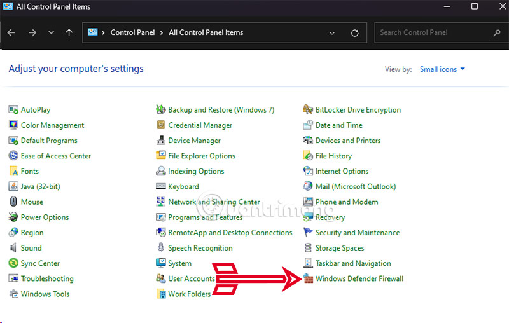Open RemoteApp and Desktop Connections link
The width and height of the screenshot is (509, 323).
[230, 232]
